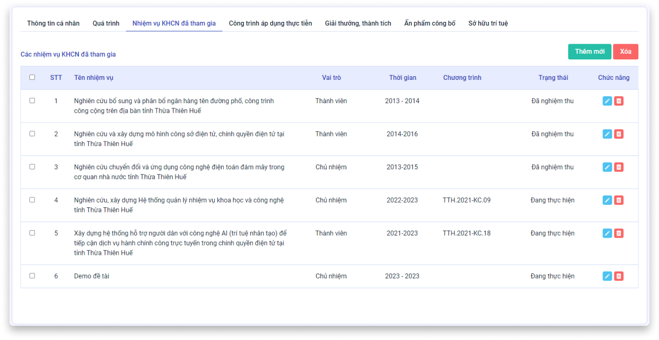
Task: Click Chủ nhiệm role in row 3
Action: pos(331,167)
